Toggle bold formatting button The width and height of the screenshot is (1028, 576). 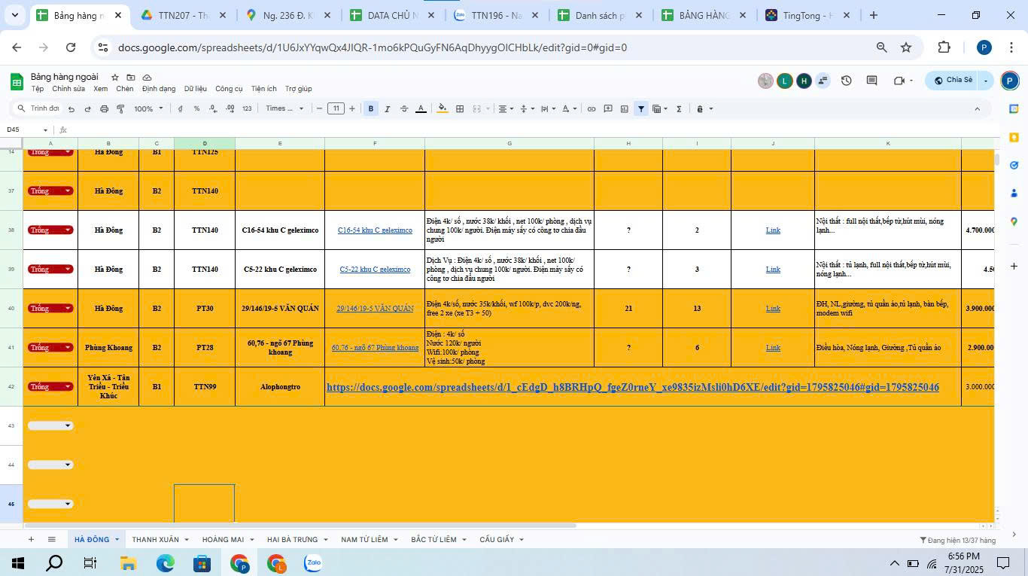pos(370,109)
